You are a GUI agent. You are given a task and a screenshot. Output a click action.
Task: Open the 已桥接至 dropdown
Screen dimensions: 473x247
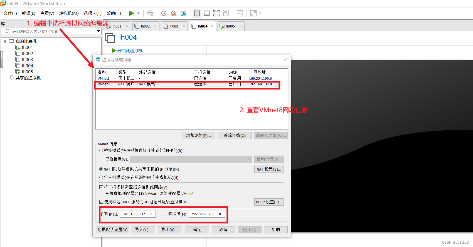pyautogui.click(x=191, y=159)
